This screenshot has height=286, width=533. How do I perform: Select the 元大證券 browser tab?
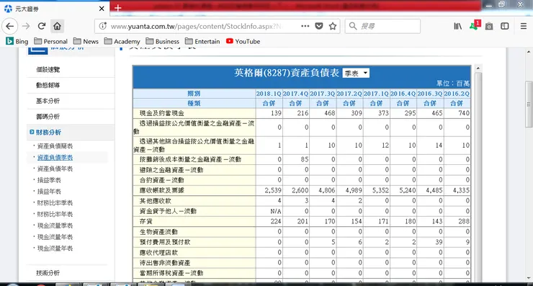point(55,9)
